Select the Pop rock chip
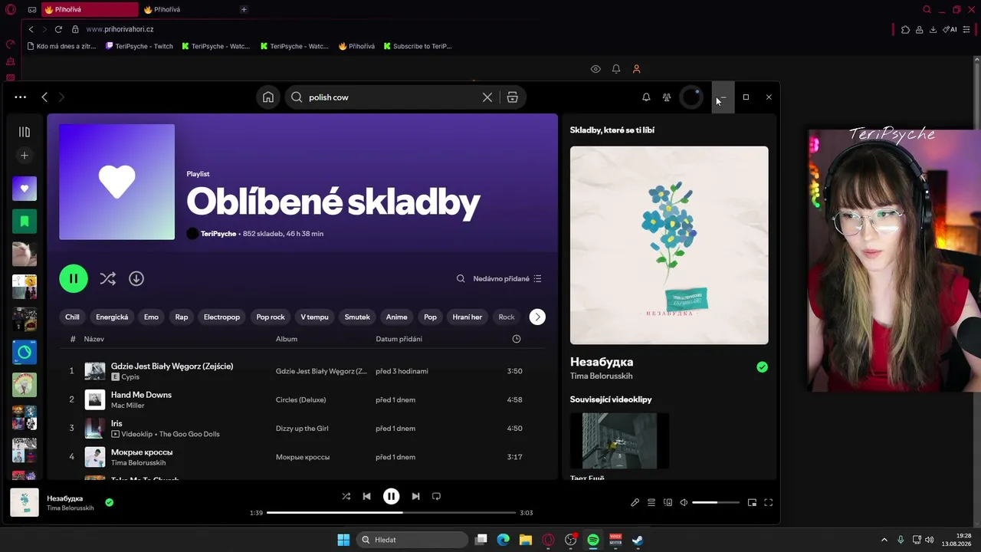981x552 pixels. coord(271,317)
